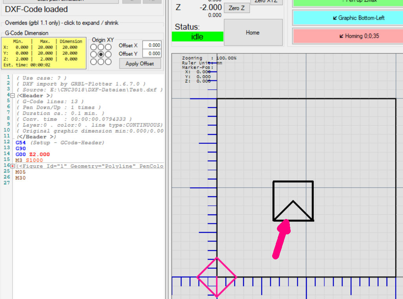Click the Zero Z button
Screen dimensions: 403x299
pos(237,8)
